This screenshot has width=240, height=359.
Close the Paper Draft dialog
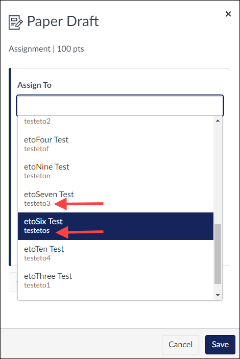pos(228,14)
